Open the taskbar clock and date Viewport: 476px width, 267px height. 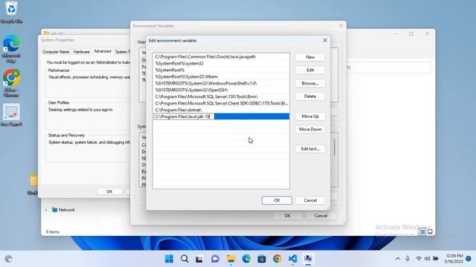point(454,259)
